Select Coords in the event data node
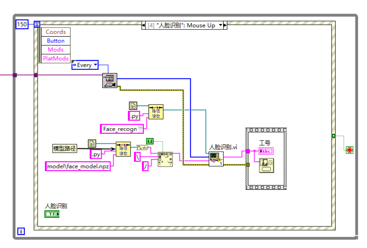Image resolution: width=367 pixels, height=248 pixels. [55, 32]
